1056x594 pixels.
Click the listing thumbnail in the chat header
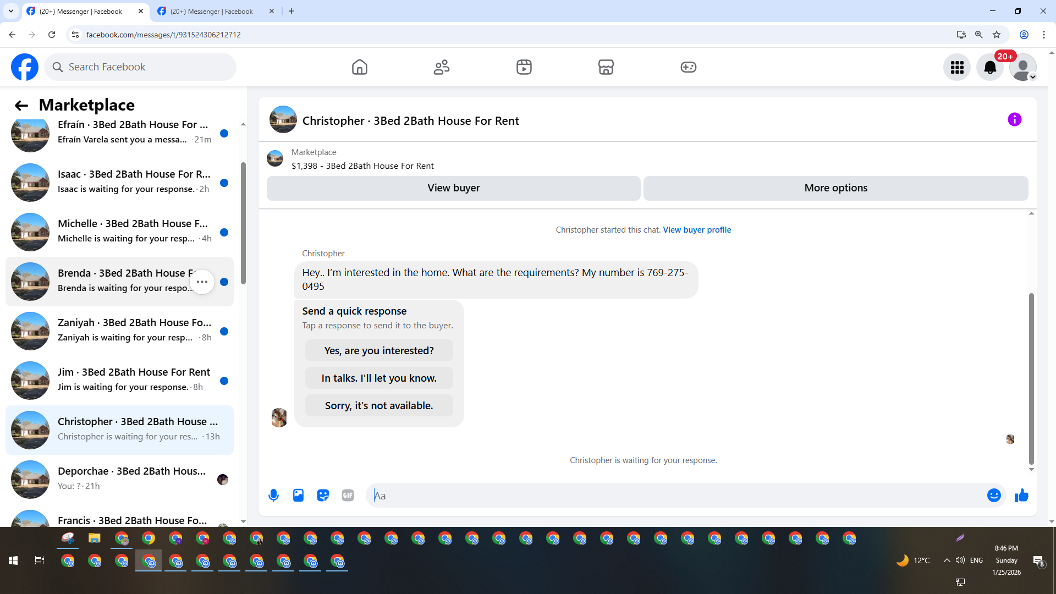tap(283, 119)
